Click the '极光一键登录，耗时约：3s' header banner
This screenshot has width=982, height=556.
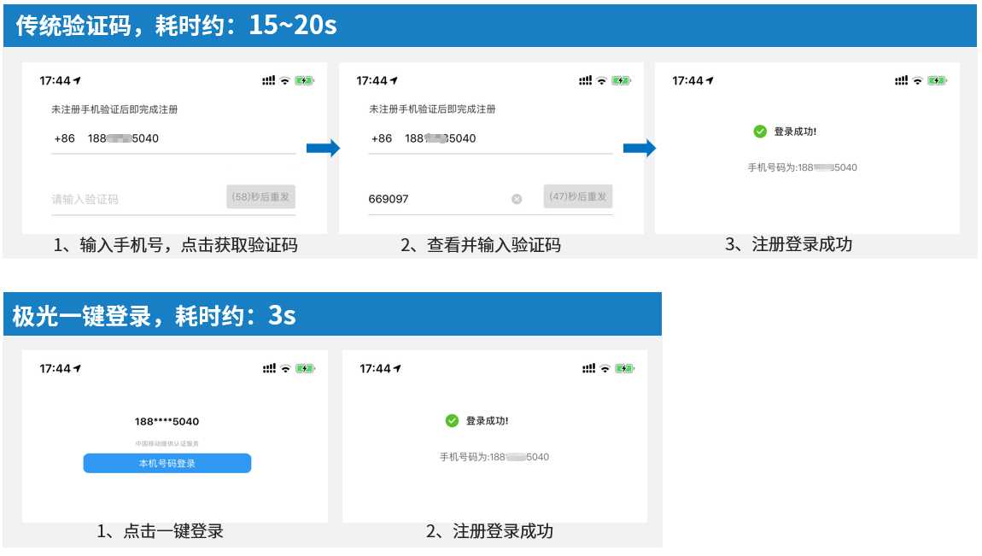332,314
